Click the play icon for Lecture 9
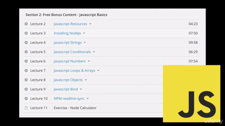 26,89
